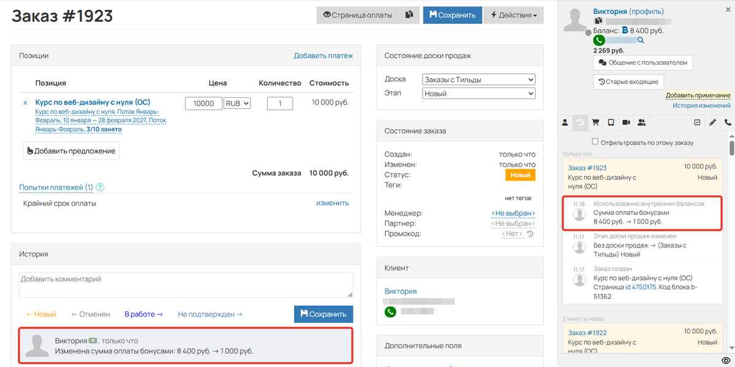Click the clock icon next to Промокод
Viewport: 735px width, 367px height.
click(530, 234)
